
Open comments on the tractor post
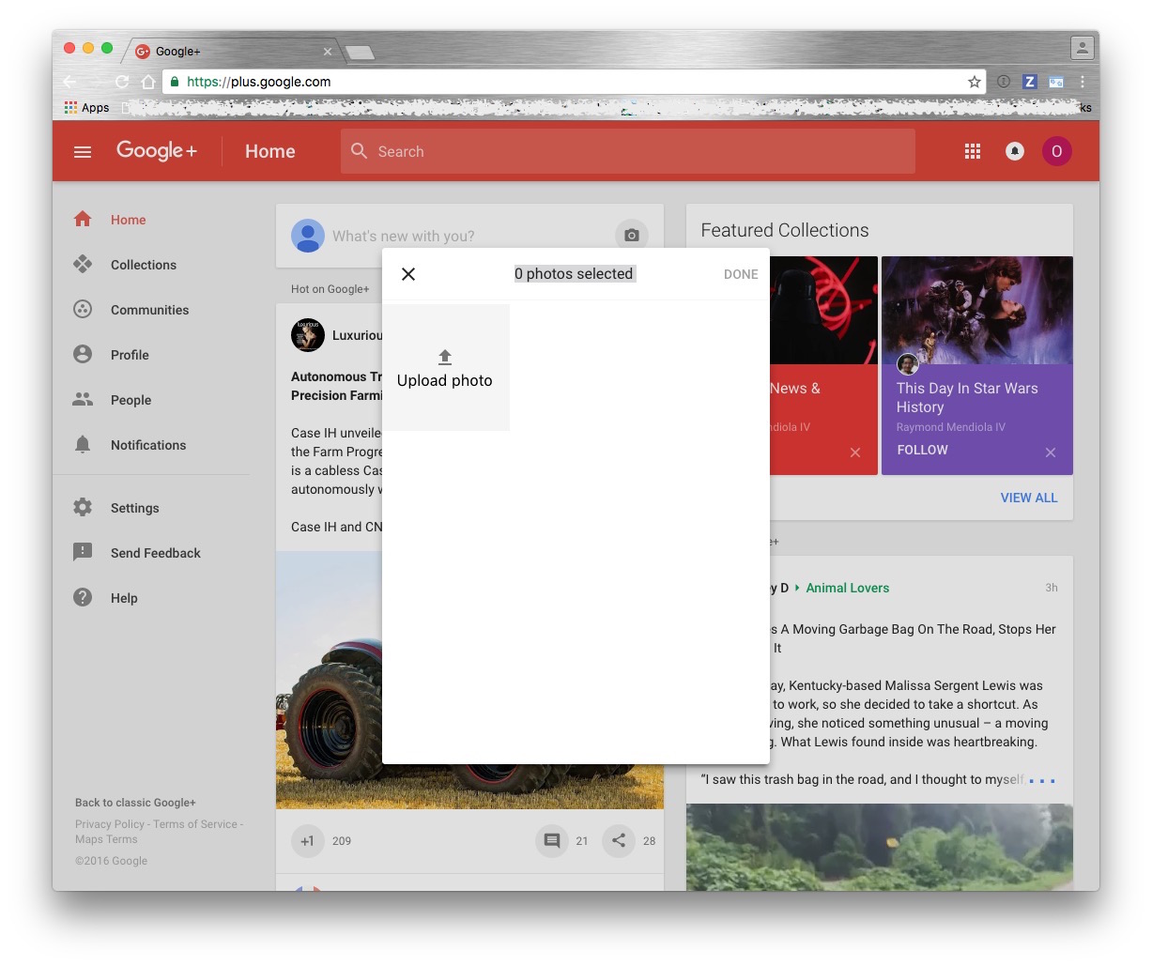(x=552, y=841)
